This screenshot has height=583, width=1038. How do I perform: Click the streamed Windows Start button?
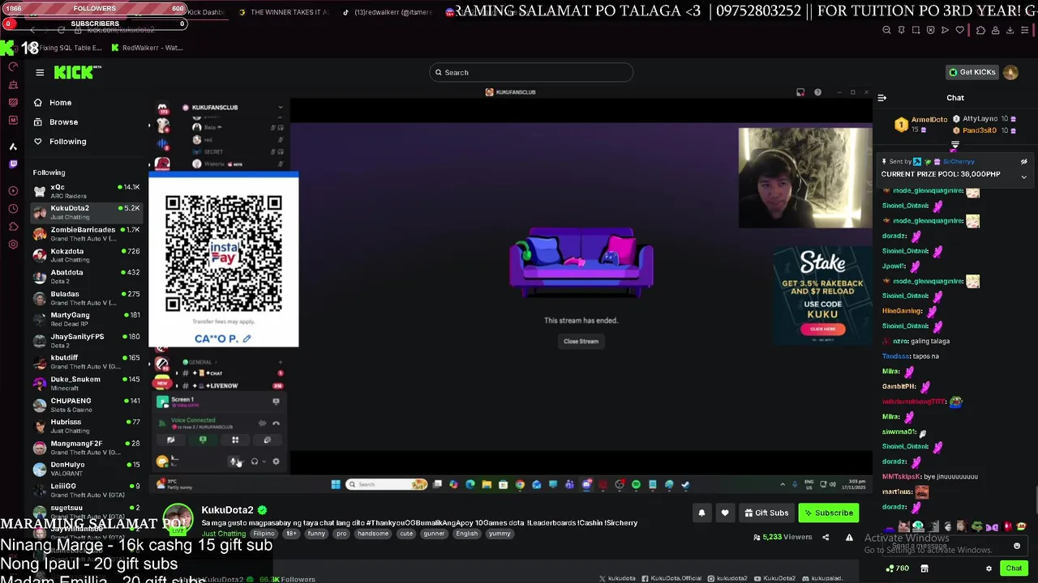pos(336,485)
